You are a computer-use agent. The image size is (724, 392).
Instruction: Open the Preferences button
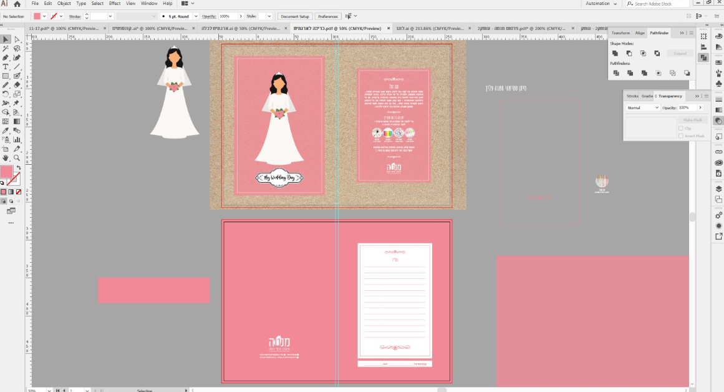click(x=327, y=16)
